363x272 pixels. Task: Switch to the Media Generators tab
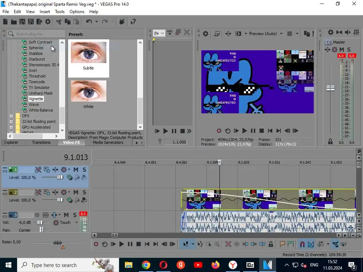pos(108,142)
